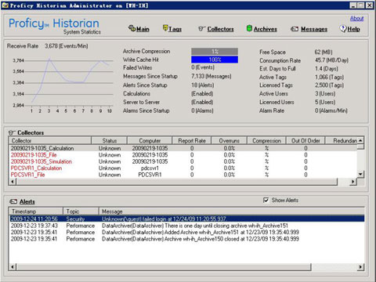Sort by the Out Of Order column header
Screen dimensions: 376x282
[x=305, y=140]
